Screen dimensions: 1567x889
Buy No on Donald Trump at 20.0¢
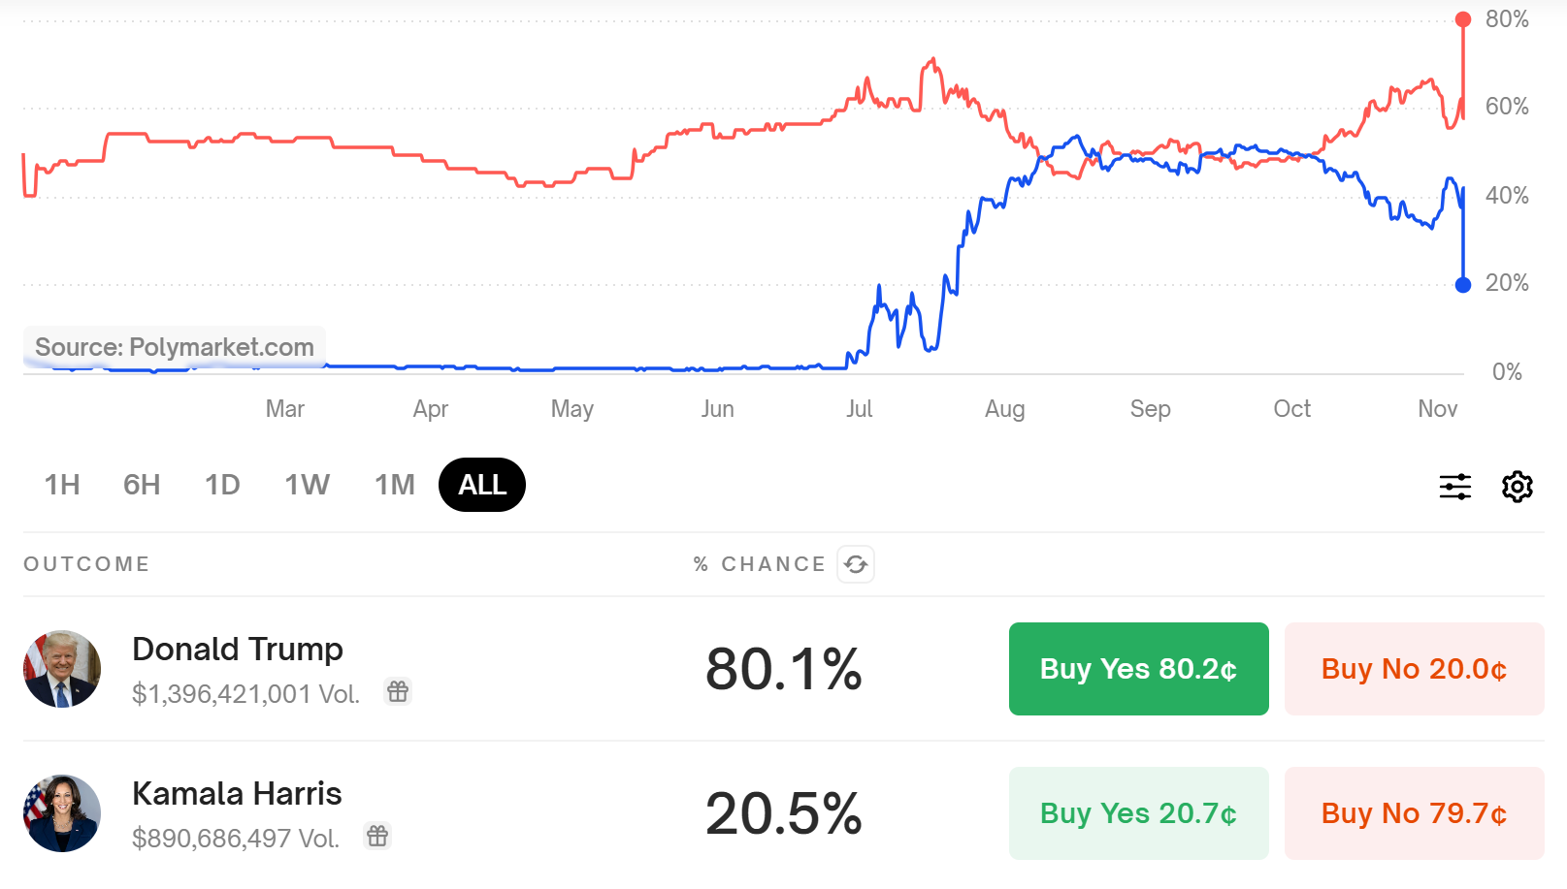click(x=1413, y=668)
